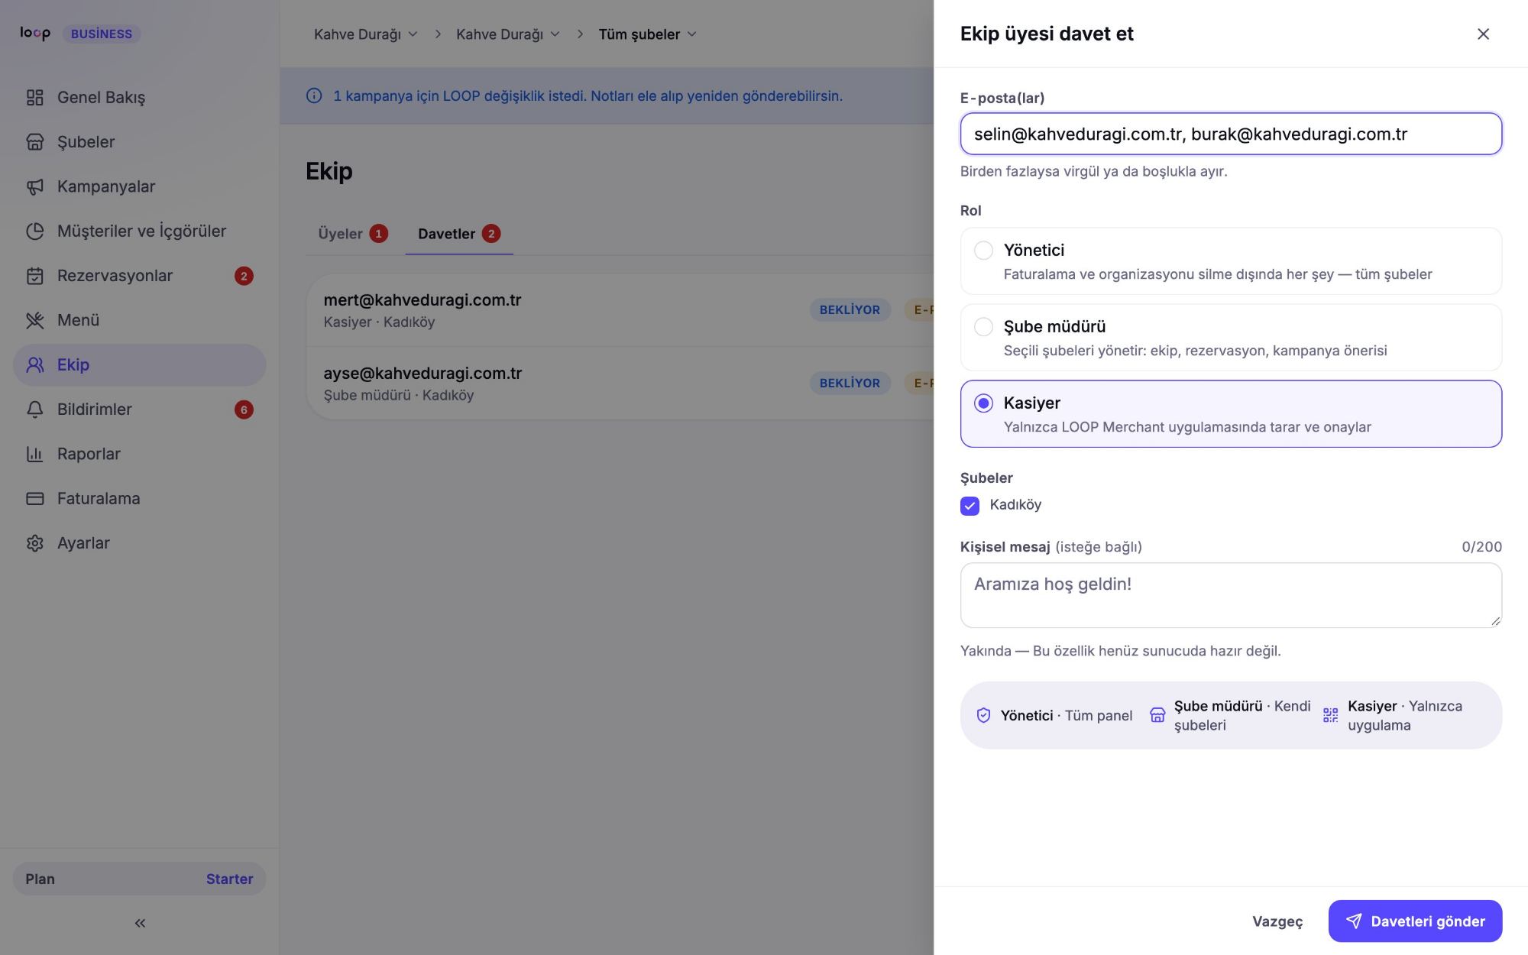This screenshot has height=955, width=1528.
Task: Click the Ekip page heading
Action: click(329, 171)
